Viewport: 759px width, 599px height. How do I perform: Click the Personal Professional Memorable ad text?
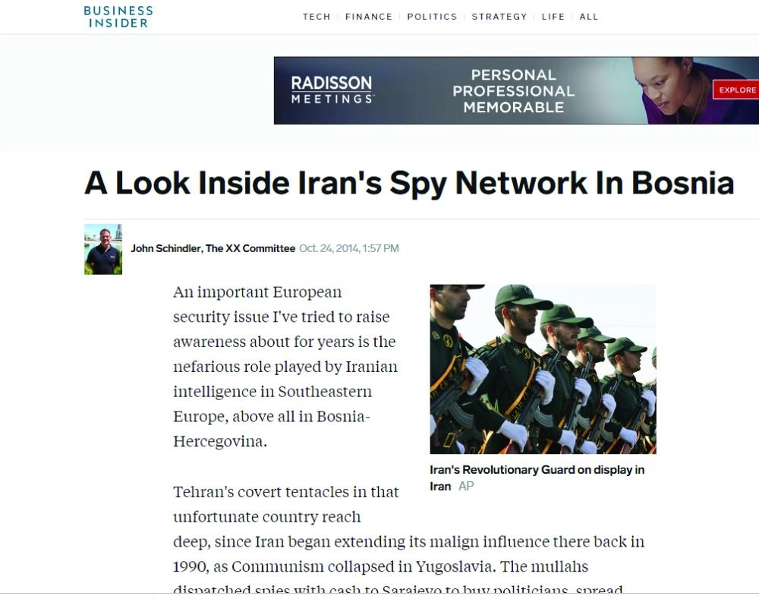coord(514,91)
